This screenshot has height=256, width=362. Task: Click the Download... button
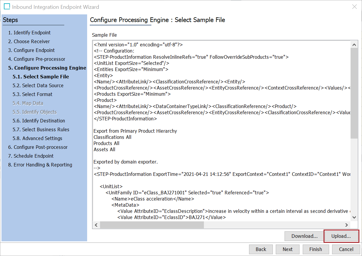coord(304,236)
